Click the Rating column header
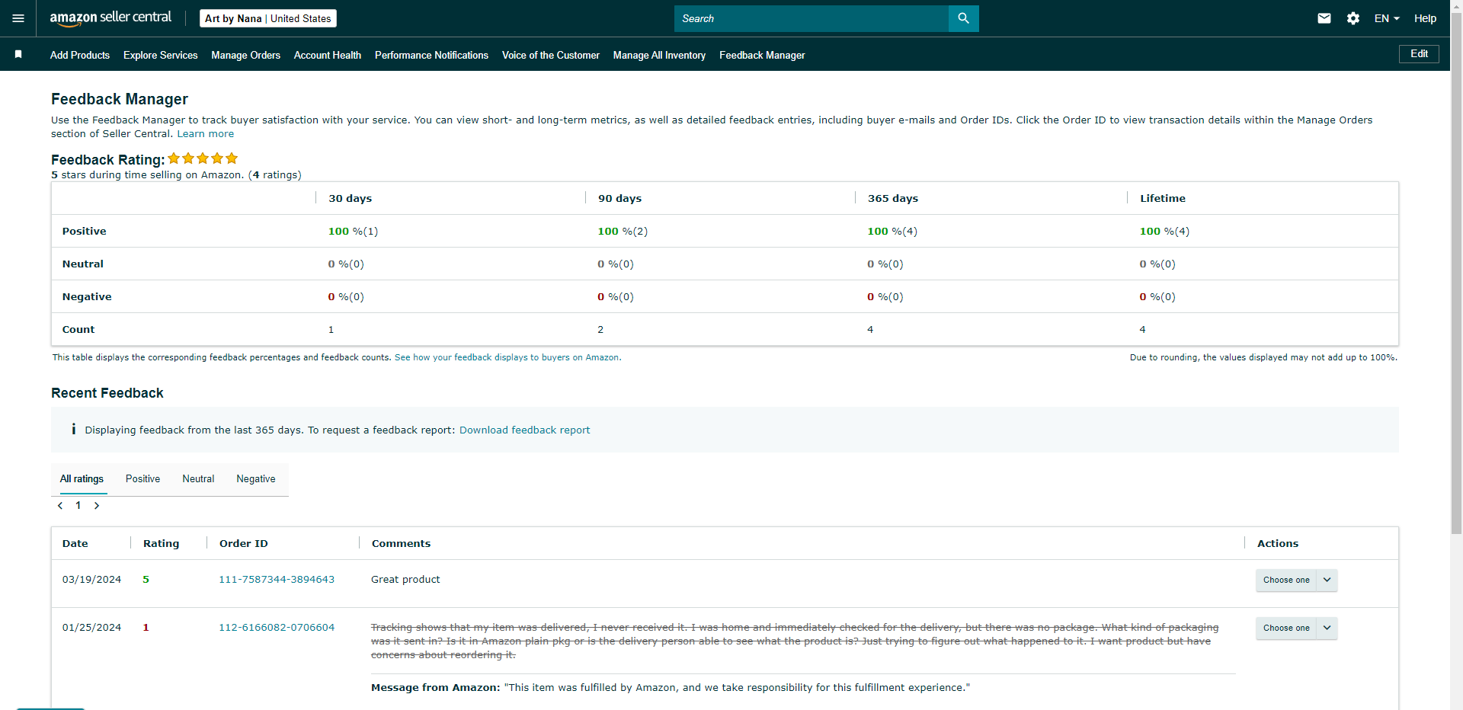Viewport: 1463px width, 710px height. pyautogui.click(x=162, y=543)
